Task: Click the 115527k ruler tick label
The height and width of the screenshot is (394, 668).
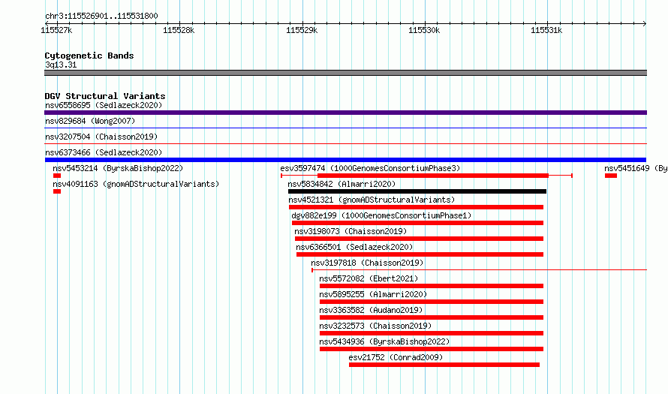Action: [56, 30]
